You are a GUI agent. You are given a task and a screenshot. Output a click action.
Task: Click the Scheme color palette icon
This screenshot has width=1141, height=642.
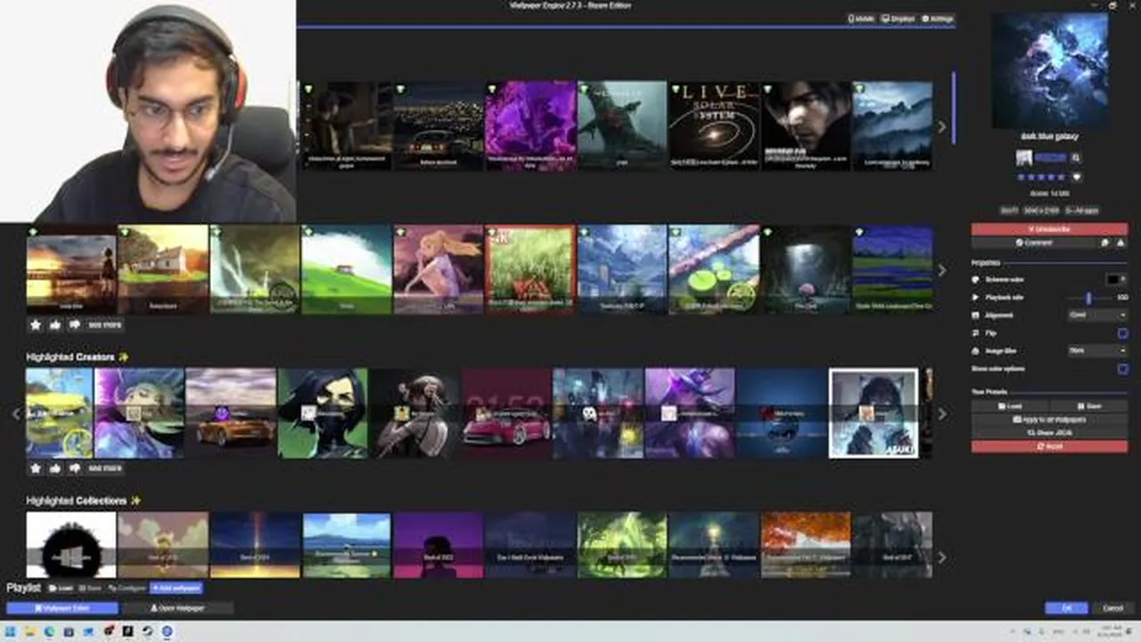pyautogui.click(x=975, y=279)
